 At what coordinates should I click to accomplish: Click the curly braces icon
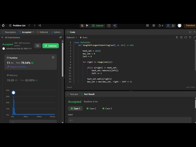pyautogui.click(x=186, y=37)
